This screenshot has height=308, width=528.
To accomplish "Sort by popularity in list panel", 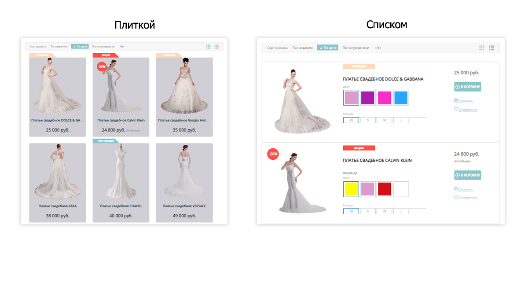I will pos(356,48).
